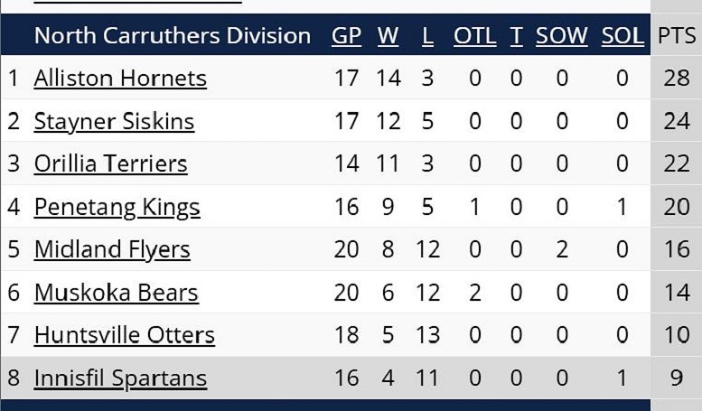Image resolution: width=702 pixels, height=411 pixels.
Task: Open the Alliston Hornets team link
Action: tap(120, 79)
